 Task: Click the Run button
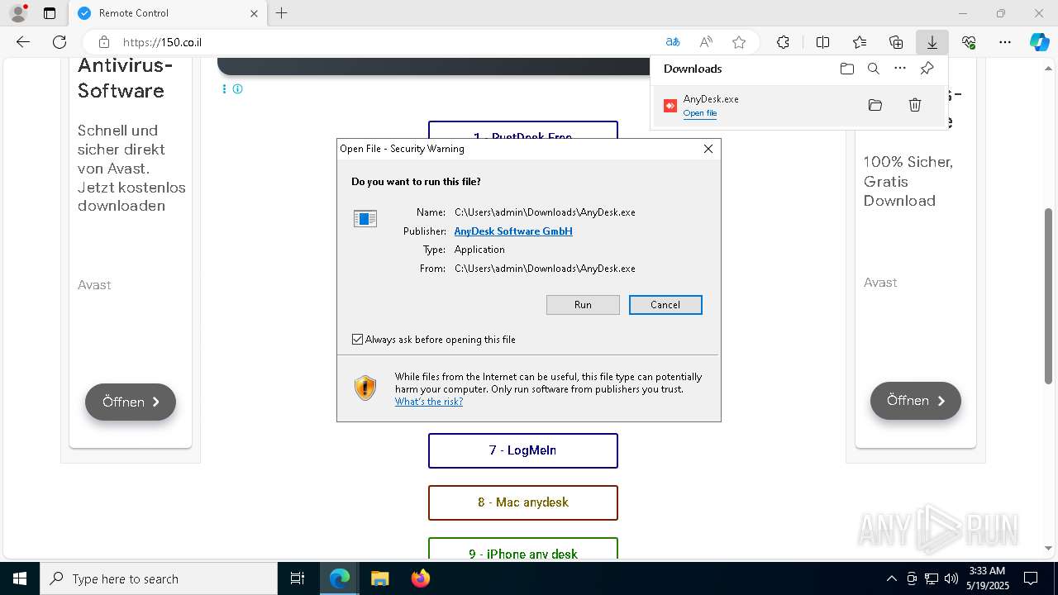click(x=583, y=305)
